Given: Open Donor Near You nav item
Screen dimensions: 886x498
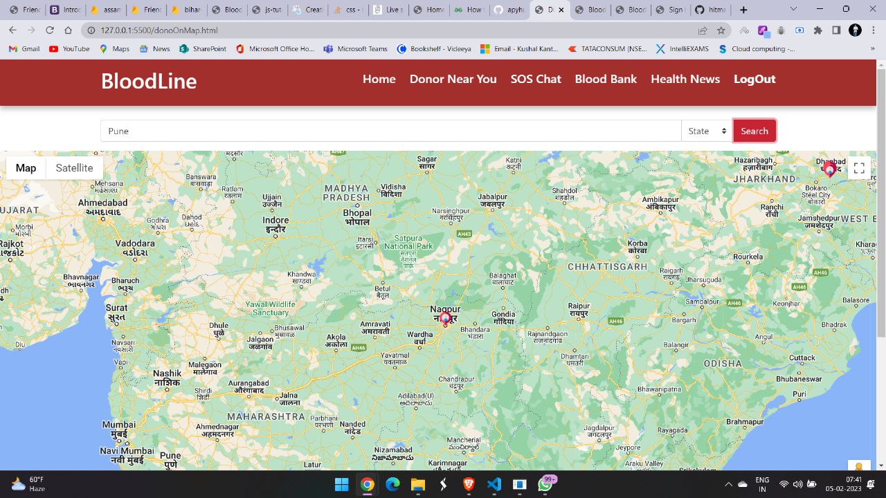Looking at the screenshot, I should [x=453, y=79].
